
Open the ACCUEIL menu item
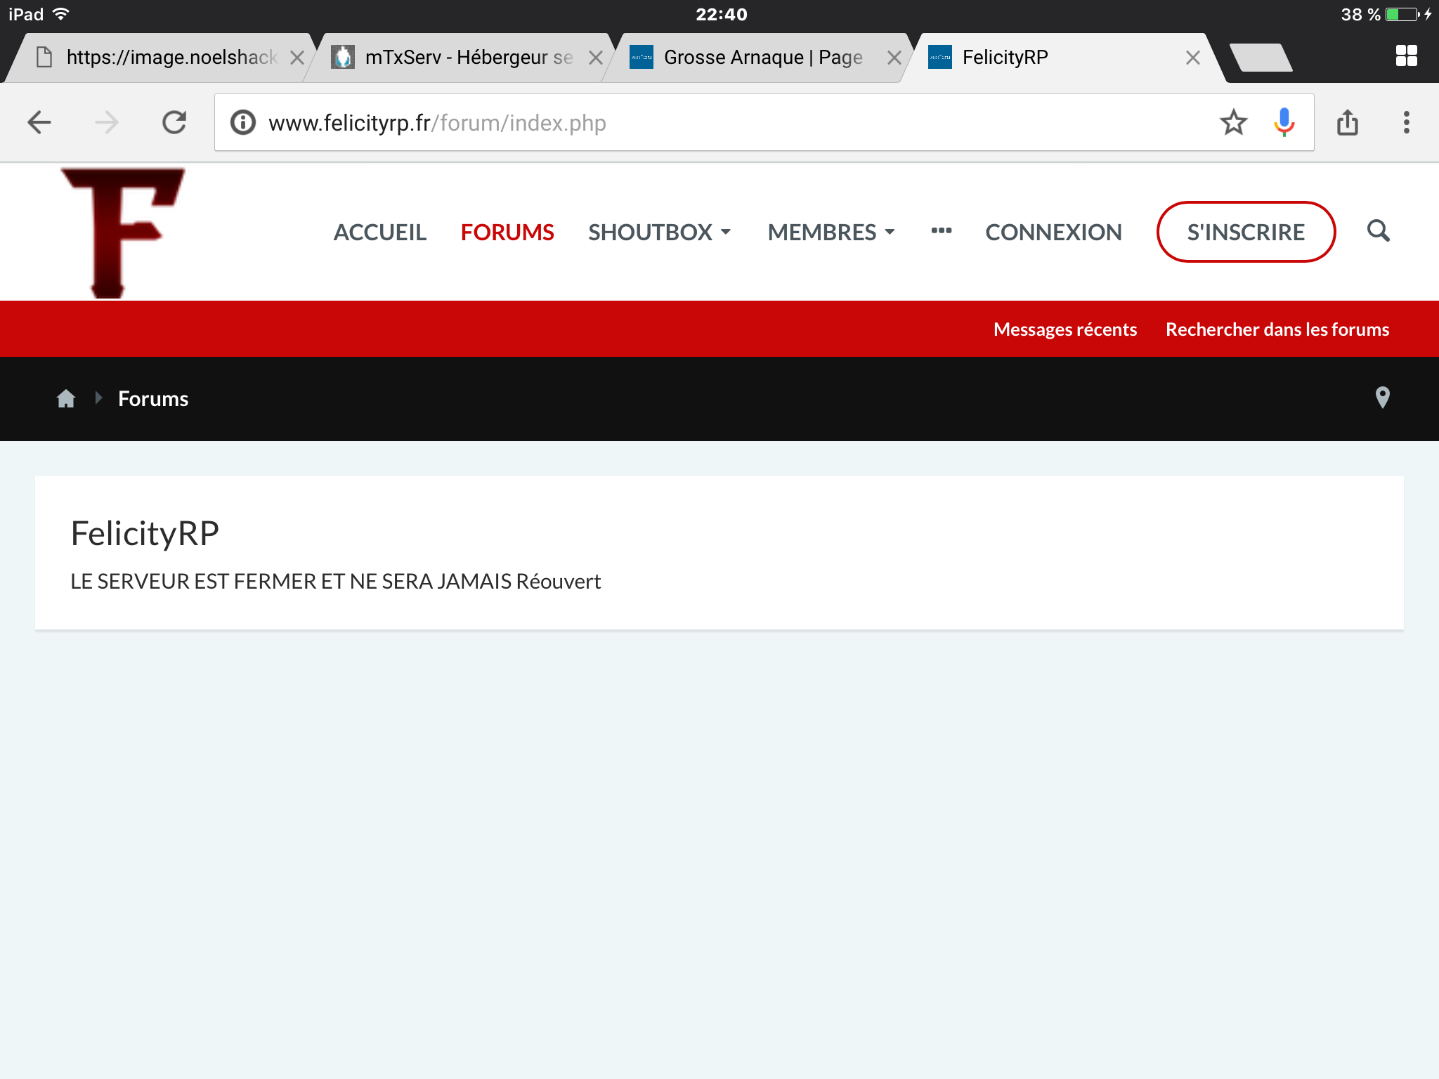[380, 232]
